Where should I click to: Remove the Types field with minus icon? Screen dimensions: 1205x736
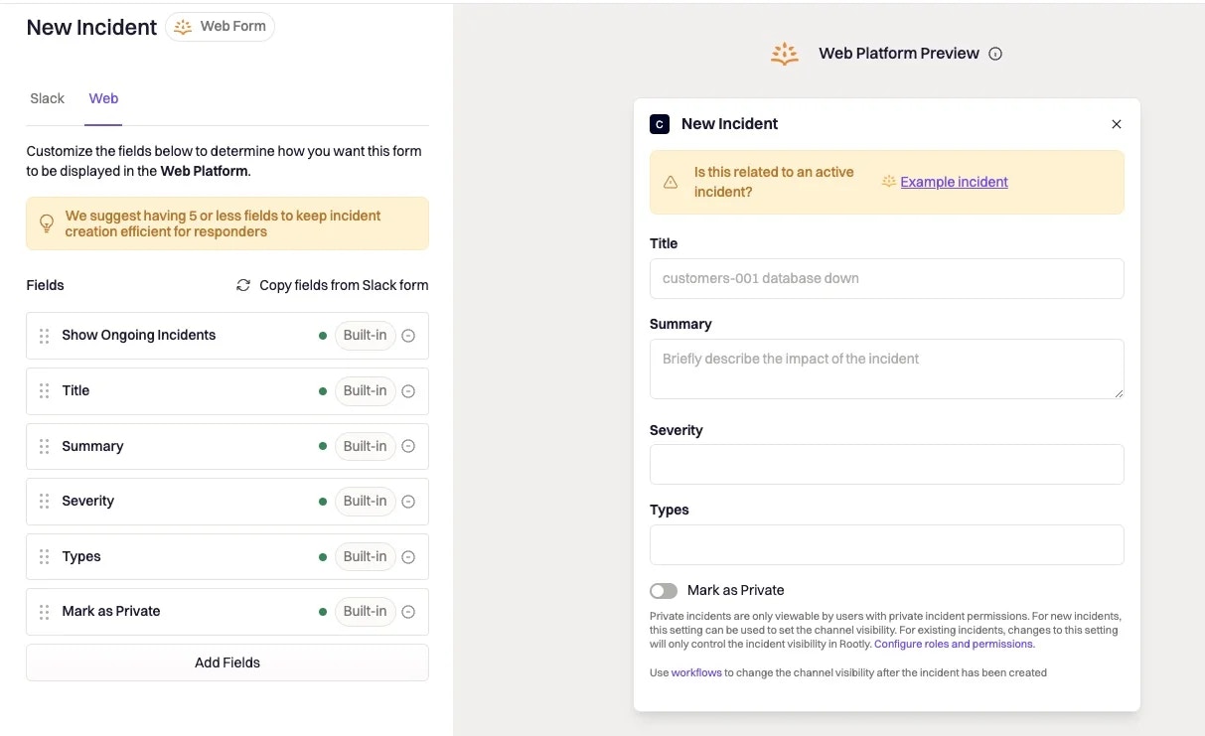(x=408, y=557)
